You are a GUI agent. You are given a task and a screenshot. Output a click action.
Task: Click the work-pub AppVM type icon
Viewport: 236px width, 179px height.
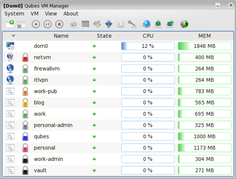coord(10,91)
